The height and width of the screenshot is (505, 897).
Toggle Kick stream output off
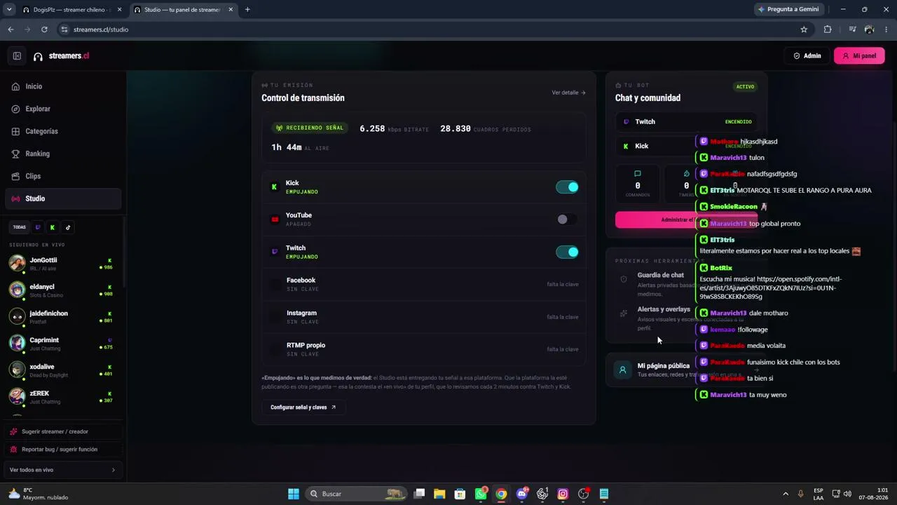point(567,187)
